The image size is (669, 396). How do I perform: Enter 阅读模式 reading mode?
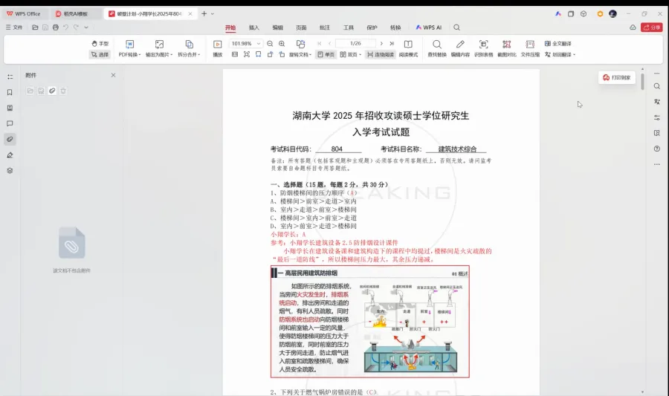[408, 48]
